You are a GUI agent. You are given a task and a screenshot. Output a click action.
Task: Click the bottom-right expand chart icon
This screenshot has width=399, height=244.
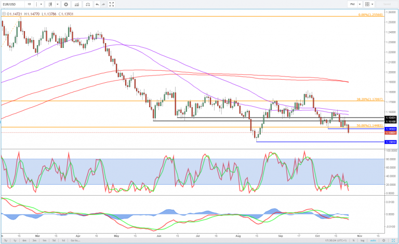pyautogui.click(x=393, y=240)
